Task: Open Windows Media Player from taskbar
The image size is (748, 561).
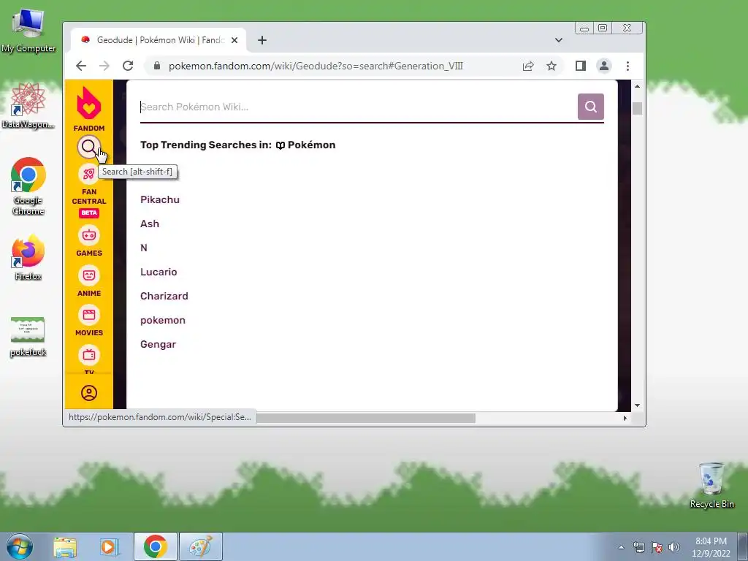Action: 110,546
